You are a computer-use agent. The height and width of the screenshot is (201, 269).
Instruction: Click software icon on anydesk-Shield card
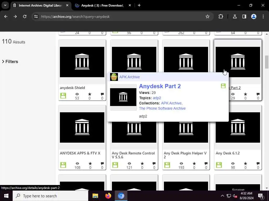tap(63, 96)
